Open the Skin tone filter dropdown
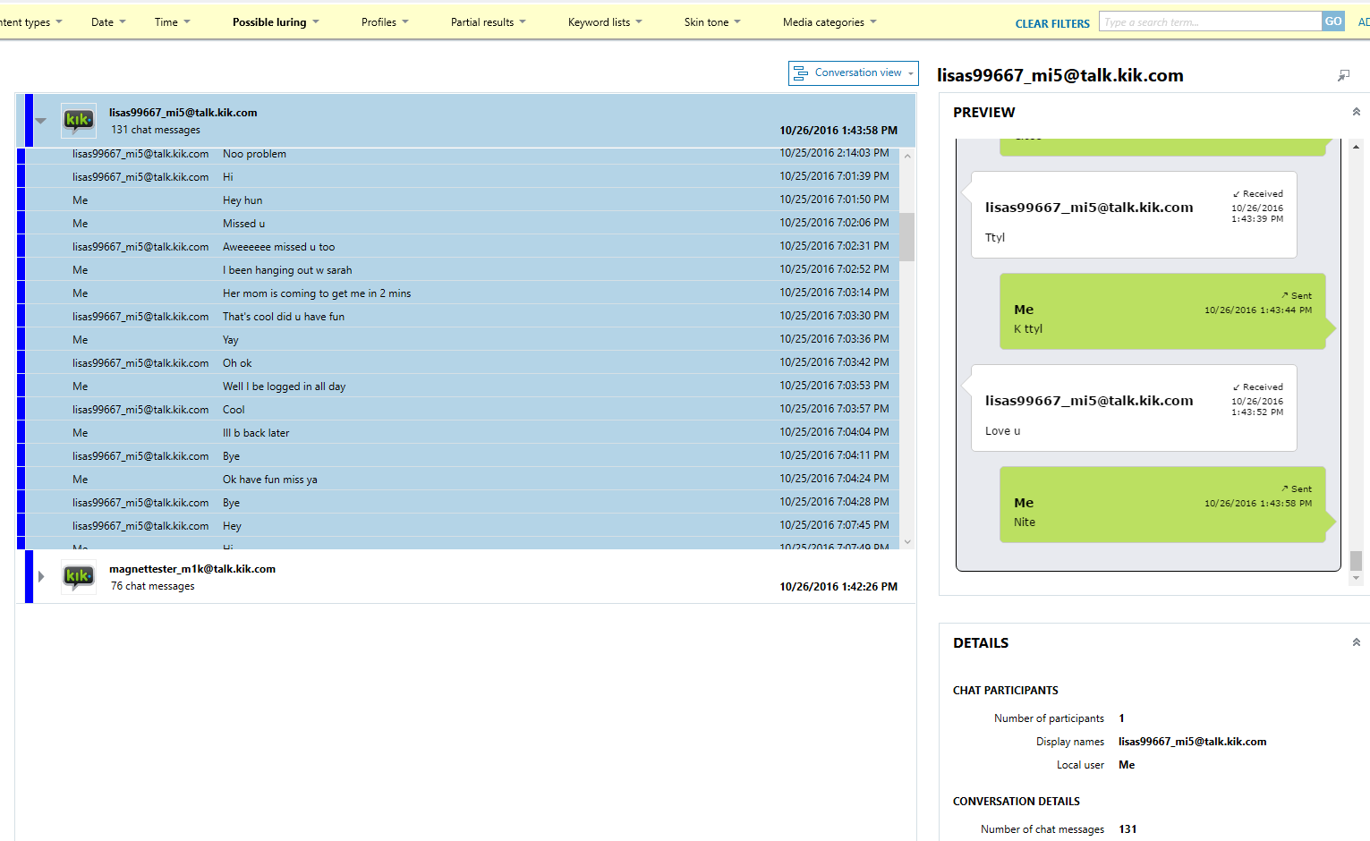The width and height of the screenshot is (1370, 841). pyautogui.click(x=712, y=22)
